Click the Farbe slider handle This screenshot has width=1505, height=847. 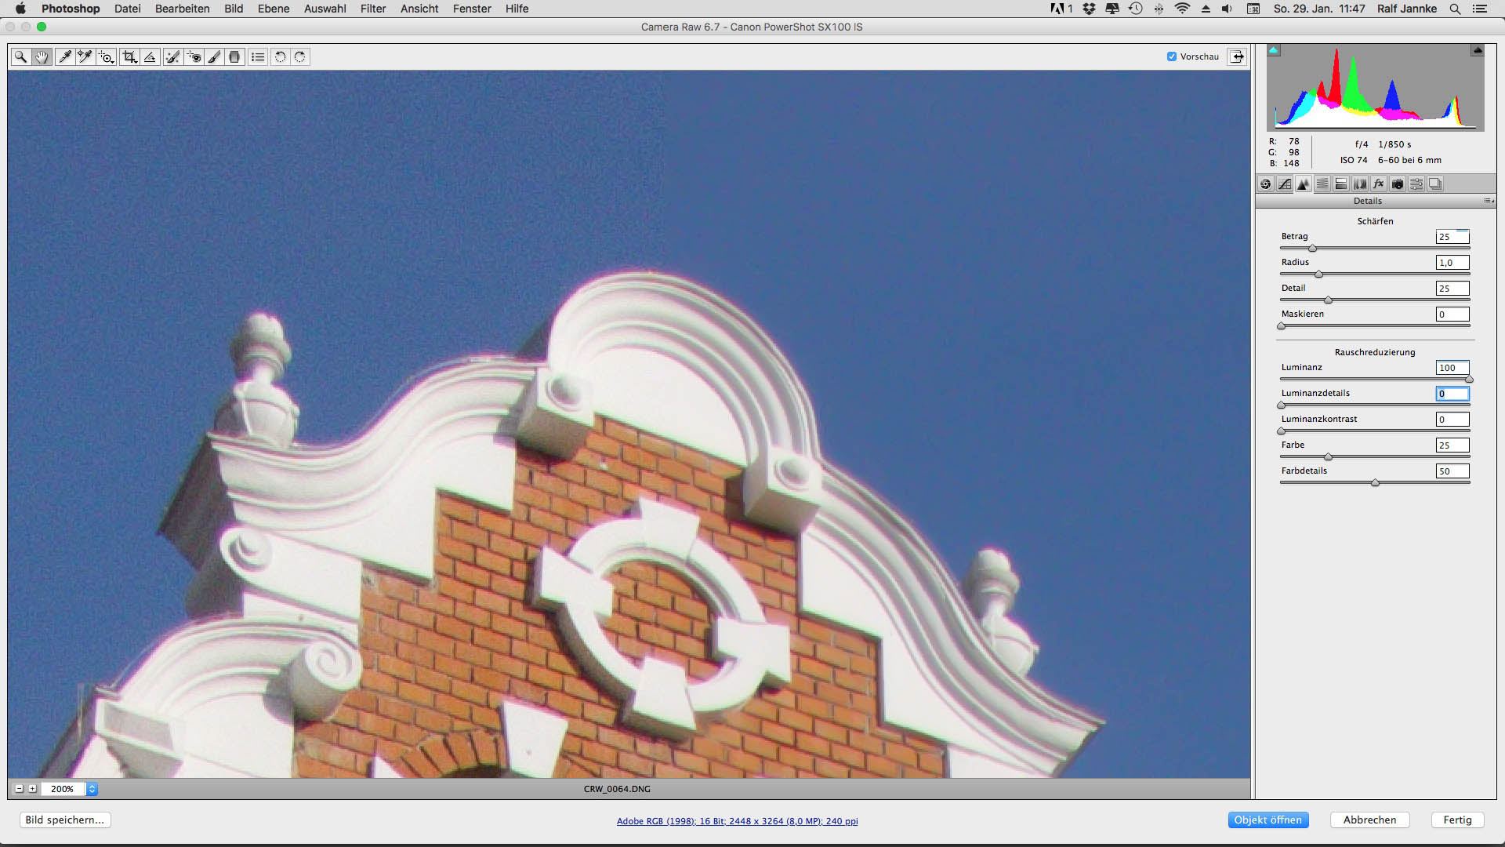click(1328, 457)
